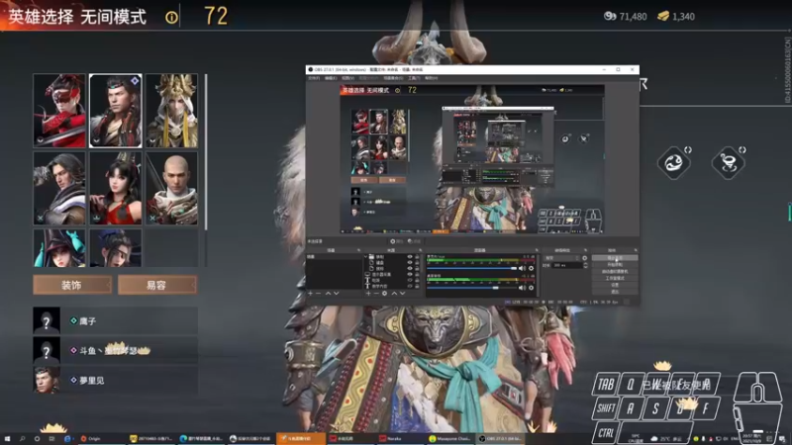Viewport: 792px width, 445px height.
Task: Toggle 工作室模式 studio mode button
Action: tap(615, 278)
